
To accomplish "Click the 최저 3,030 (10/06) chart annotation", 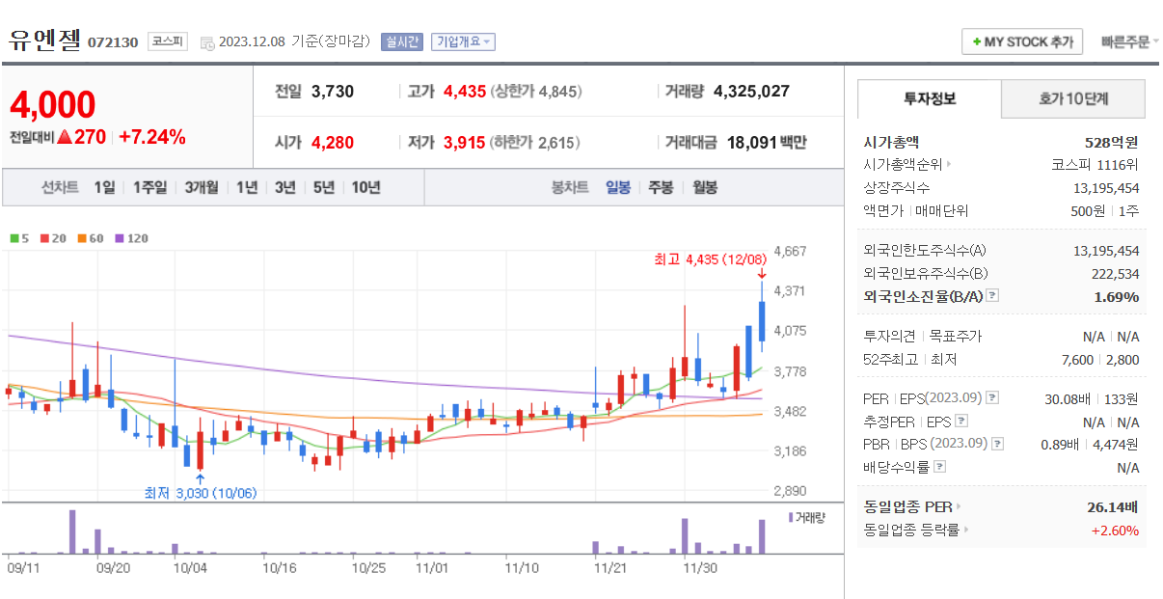I will 201,493.
